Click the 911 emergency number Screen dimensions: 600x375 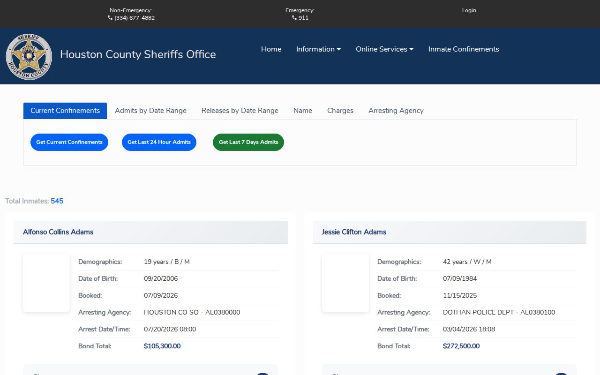pyautogui.click(x=303, y=18)
